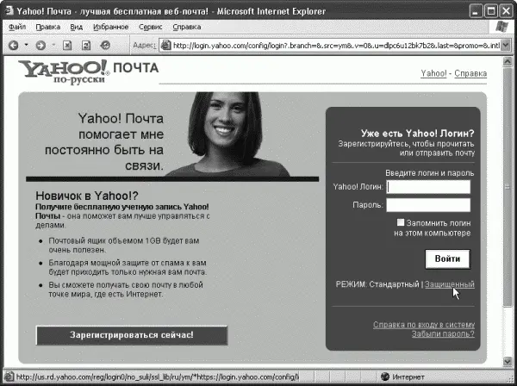Screen dimensions: 517x386
Task: Stop page loading with the Stop icon
Action: coord(67,45)
